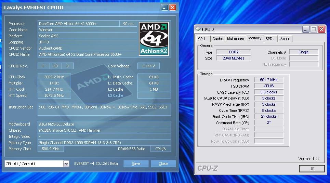Go to the SPD tab

tap(269, 39)
